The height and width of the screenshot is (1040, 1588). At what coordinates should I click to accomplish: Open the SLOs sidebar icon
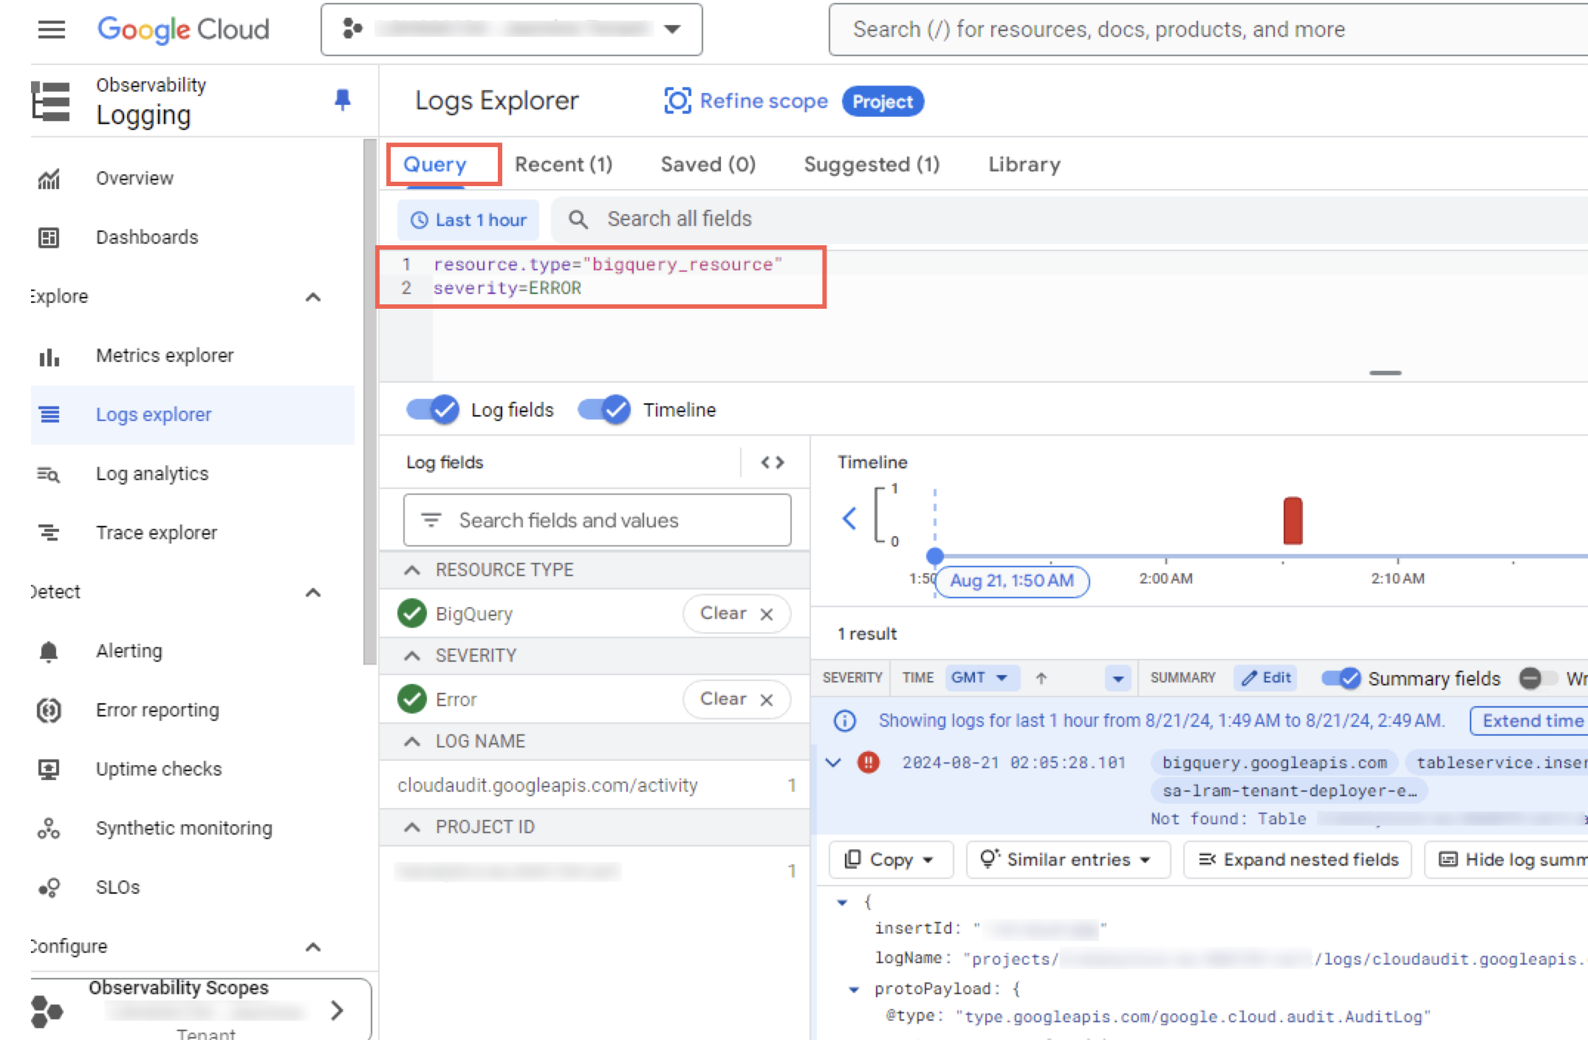point(49,887)
